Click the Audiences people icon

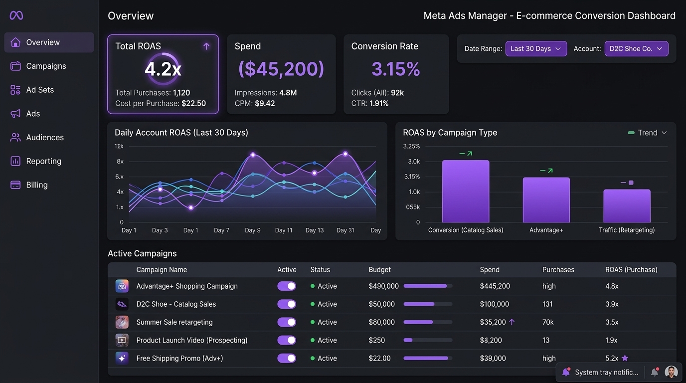[x=15, y=137]
